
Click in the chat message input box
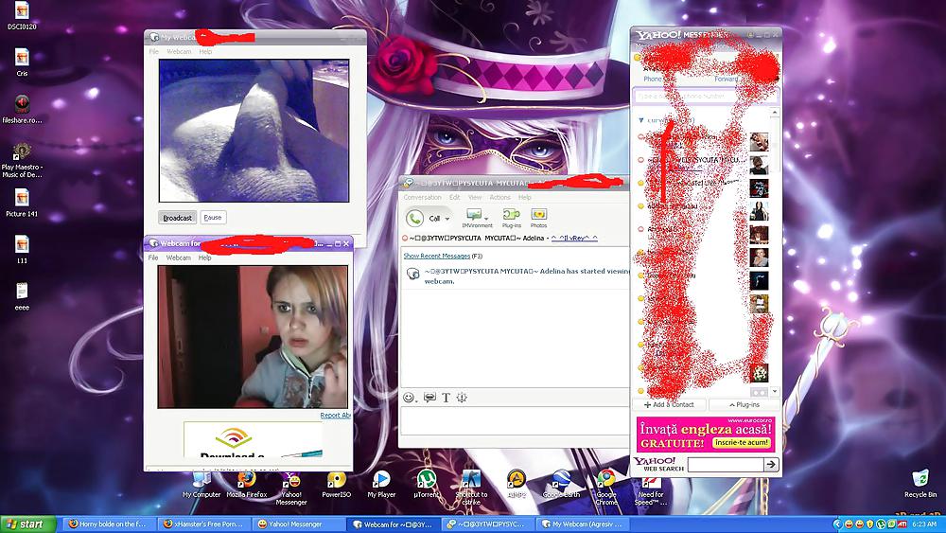514,420
